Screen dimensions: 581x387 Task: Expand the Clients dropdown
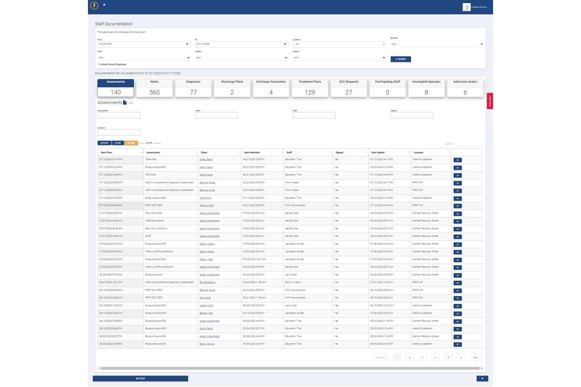point(241,58)
